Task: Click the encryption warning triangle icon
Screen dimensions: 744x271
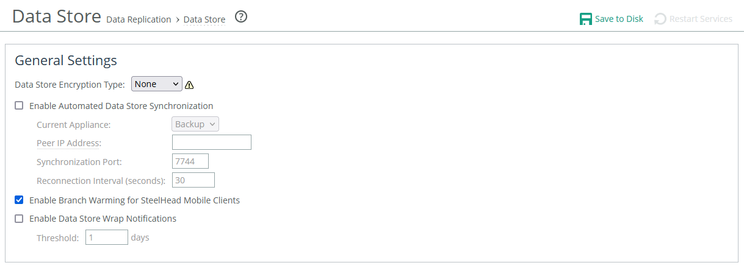Action: tap(189, 85)
